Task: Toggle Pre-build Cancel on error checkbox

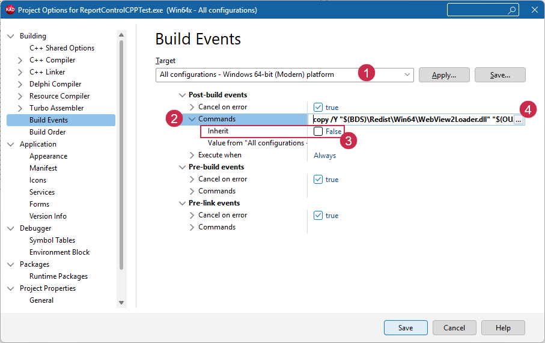Action: [x=318, y=180]
